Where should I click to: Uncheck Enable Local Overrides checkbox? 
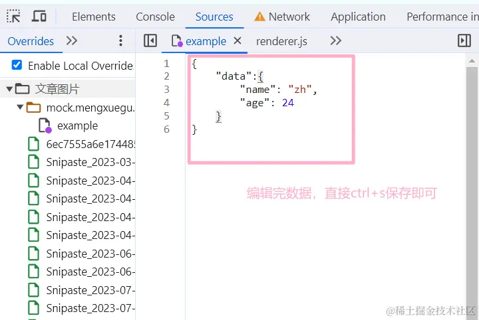tap(17, 65)
